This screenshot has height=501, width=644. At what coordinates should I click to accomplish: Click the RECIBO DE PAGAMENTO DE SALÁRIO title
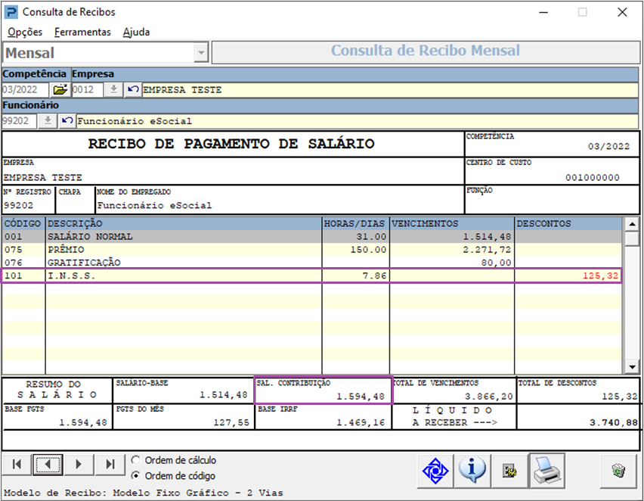(x=231, y=144)
